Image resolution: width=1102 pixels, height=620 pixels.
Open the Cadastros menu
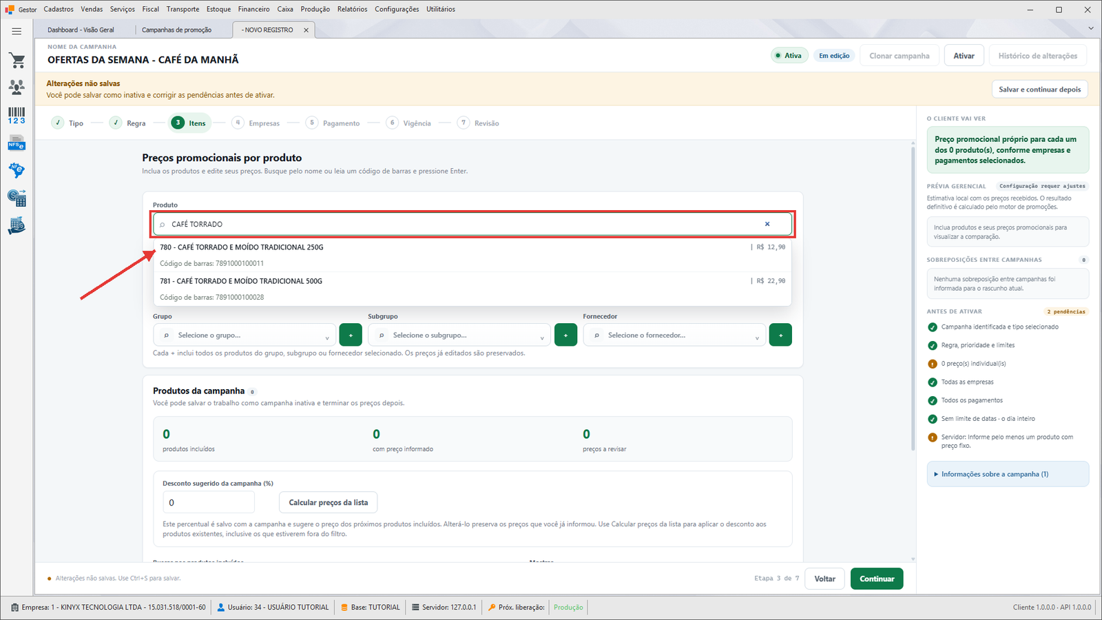click(x=59, y=9)
